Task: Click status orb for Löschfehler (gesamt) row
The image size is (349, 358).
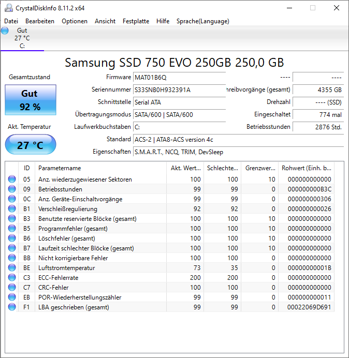Action: click(12, 238)
